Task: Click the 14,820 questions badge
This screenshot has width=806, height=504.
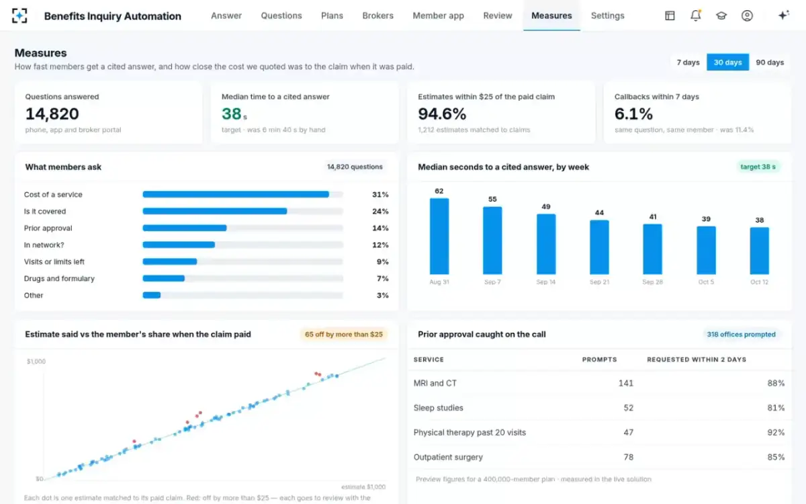Action: tap(355, 167)
